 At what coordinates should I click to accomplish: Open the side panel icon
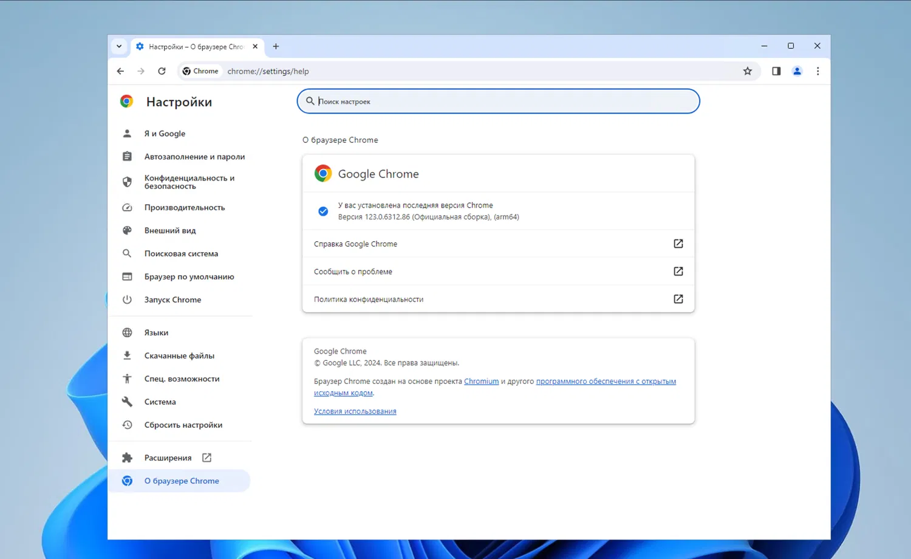point(776,71)
